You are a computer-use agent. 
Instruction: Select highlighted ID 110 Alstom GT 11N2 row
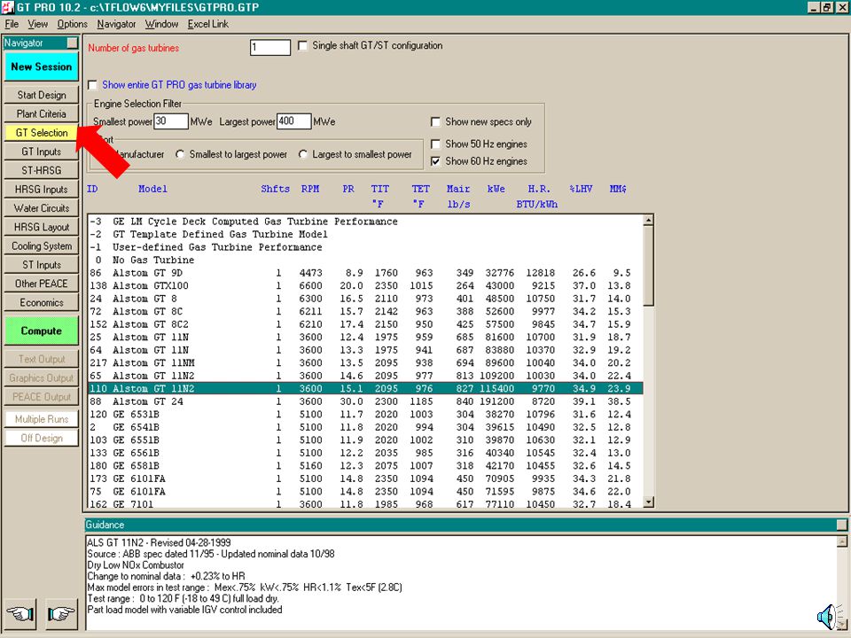(365, 388)
